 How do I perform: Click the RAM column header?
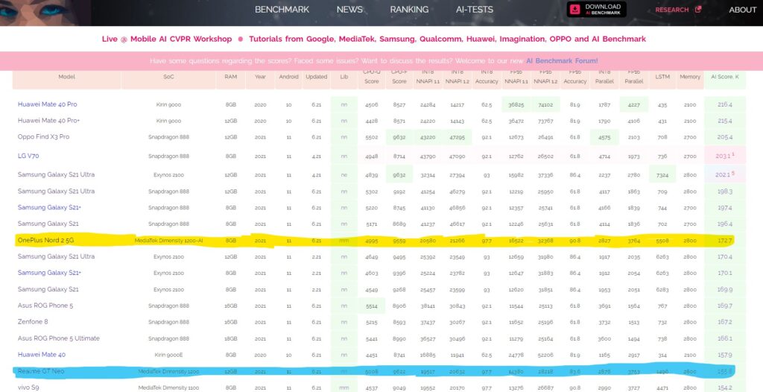tap(231, 77)
